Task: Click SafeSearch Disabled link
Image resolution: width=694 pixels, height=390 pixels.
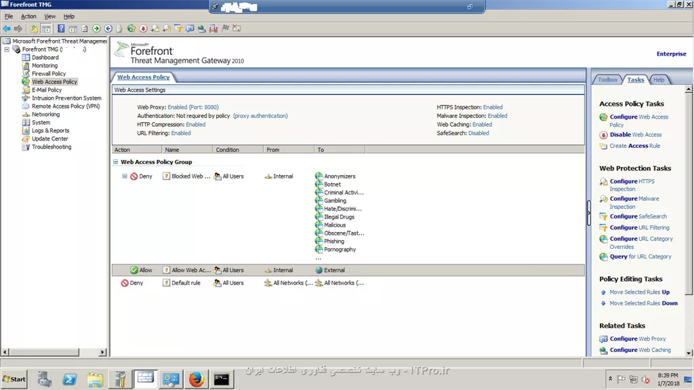Action: (x=478, y=134)
